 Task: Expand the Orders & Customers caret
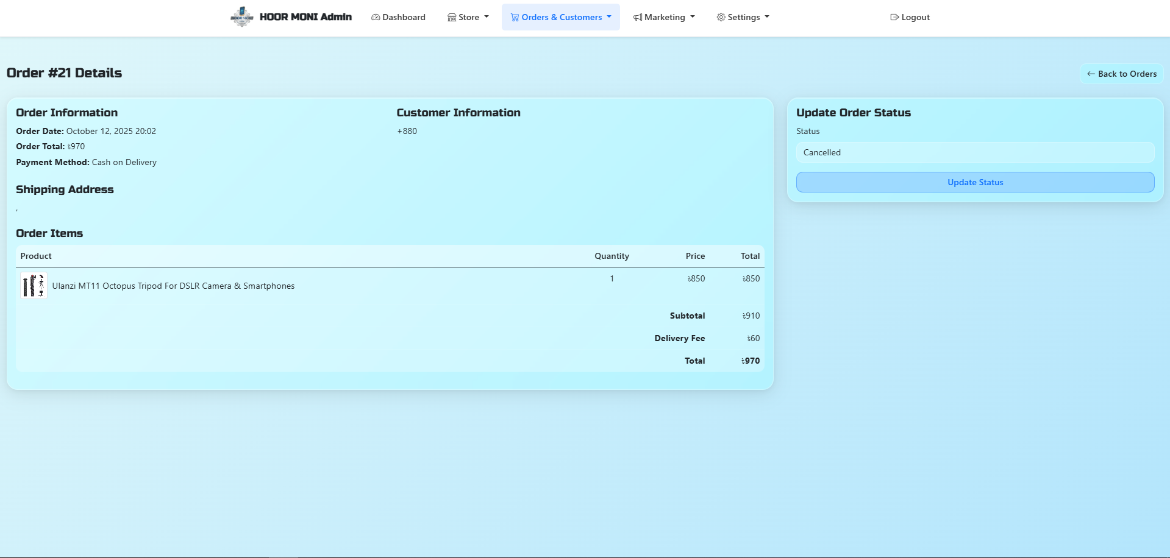pyautogui.click(x=609, y=17)
